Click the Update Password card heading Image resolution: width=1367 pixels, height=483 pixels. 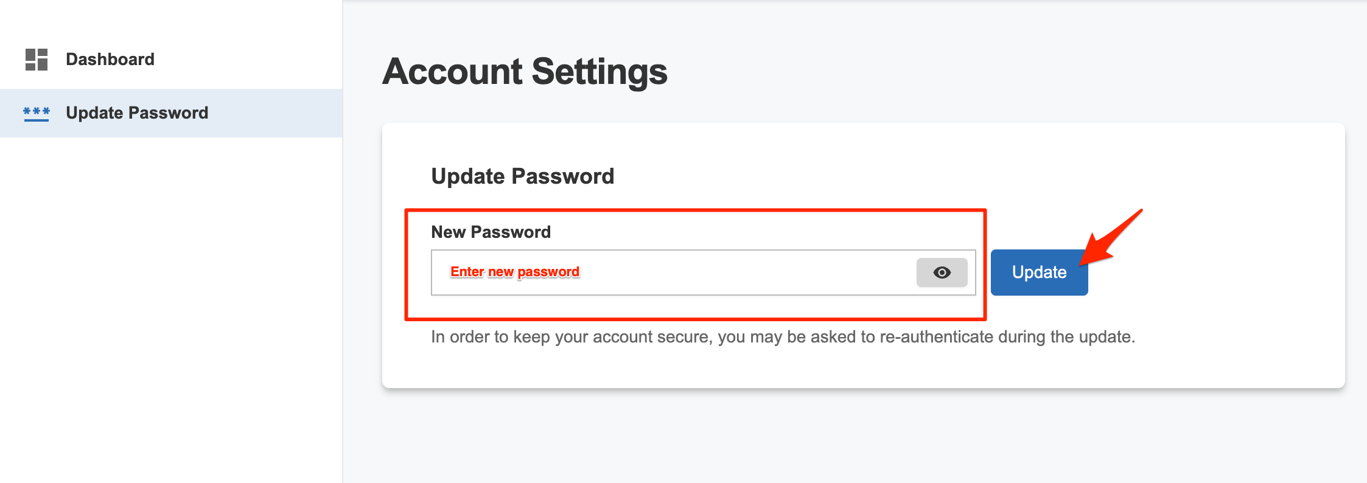tap(522, 176)
